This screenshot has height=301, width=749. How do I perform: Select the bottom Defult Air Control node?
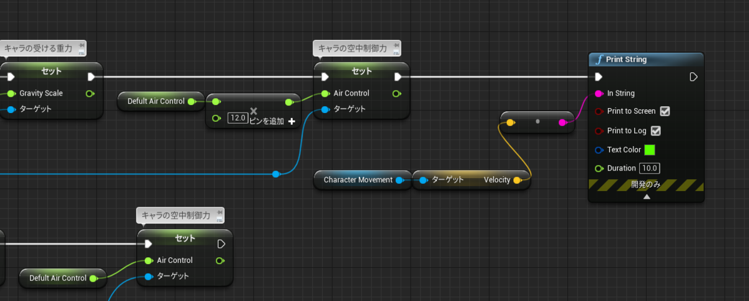click(62, 278)
